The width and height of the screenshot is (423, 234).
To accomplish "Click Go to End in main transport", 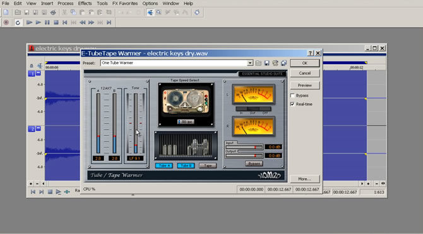I will pos(109,22).
